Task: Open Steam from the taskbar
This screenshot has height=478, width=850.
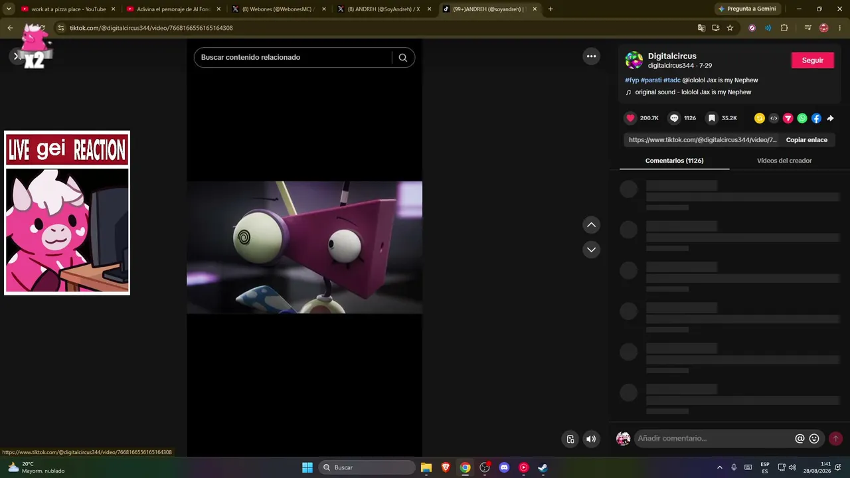Action: pos(543,467)
